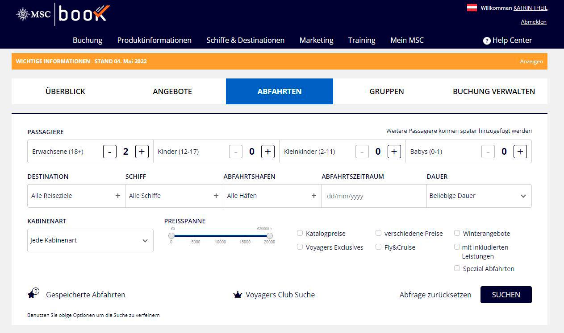This screenshot has height=333, width=564.
Task: Open the Mein MSC menu
Action: pos(407,40)
